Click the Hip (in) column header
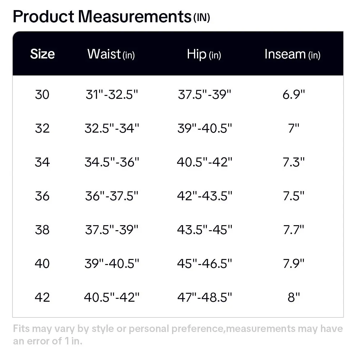 204,54
